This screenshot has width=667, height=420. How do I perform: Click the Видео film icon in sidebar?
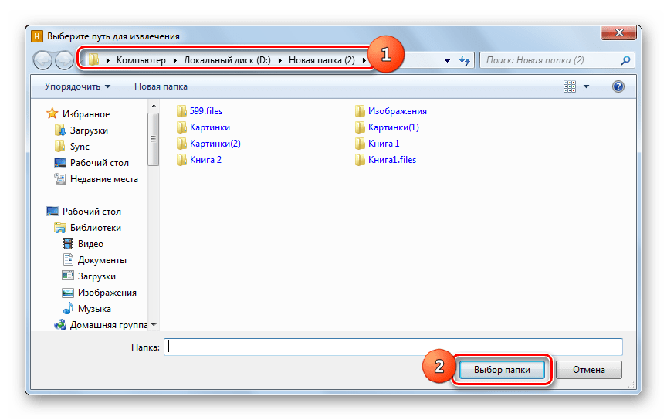68,243
